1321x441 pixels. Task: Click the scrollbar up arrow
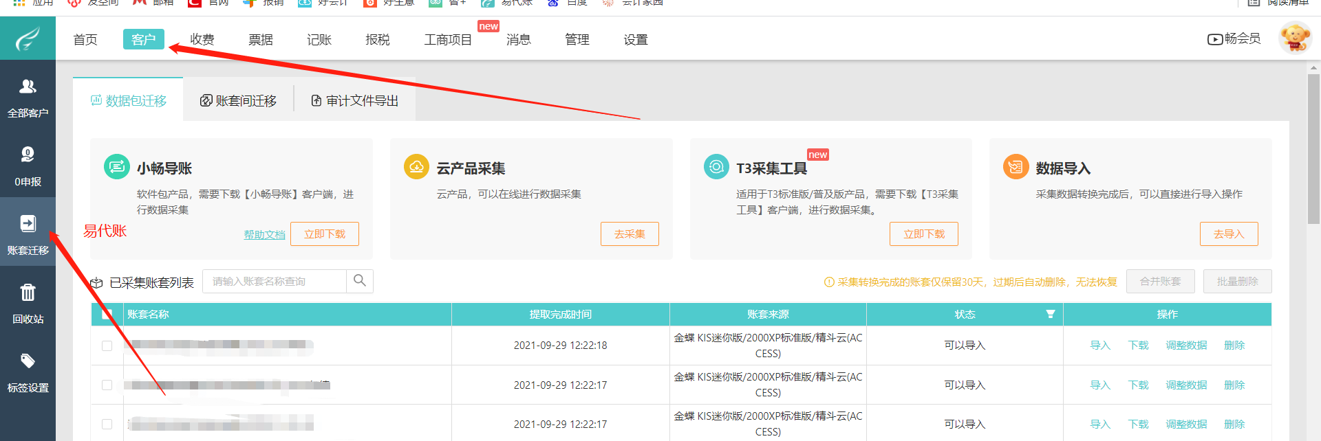1313,68
